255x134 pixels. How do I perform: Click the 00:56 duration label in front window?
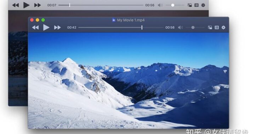pyautogui.click(x=170, y=28)
